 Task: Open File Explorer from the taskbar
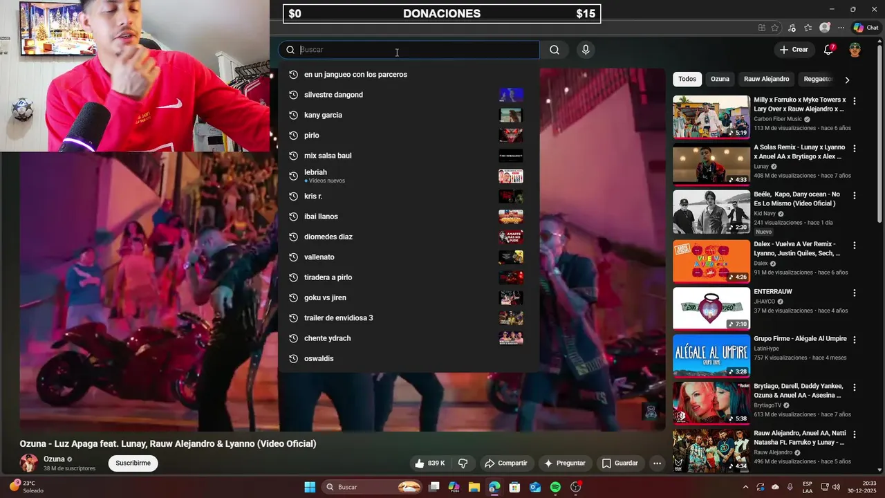[474, 487]
